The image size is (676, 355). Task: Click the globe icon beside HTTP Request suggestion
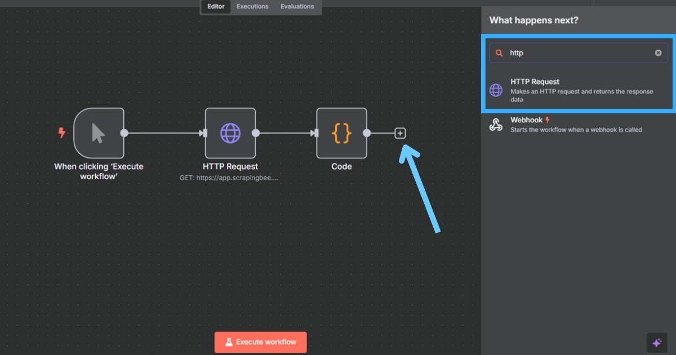click(x=496, y=90)
